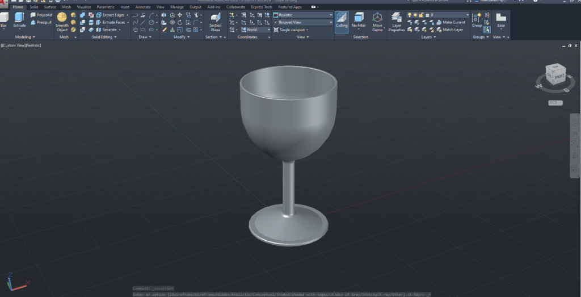
Task: Toggle the lock icon for layer 0
Action: (x=422, y=15)
